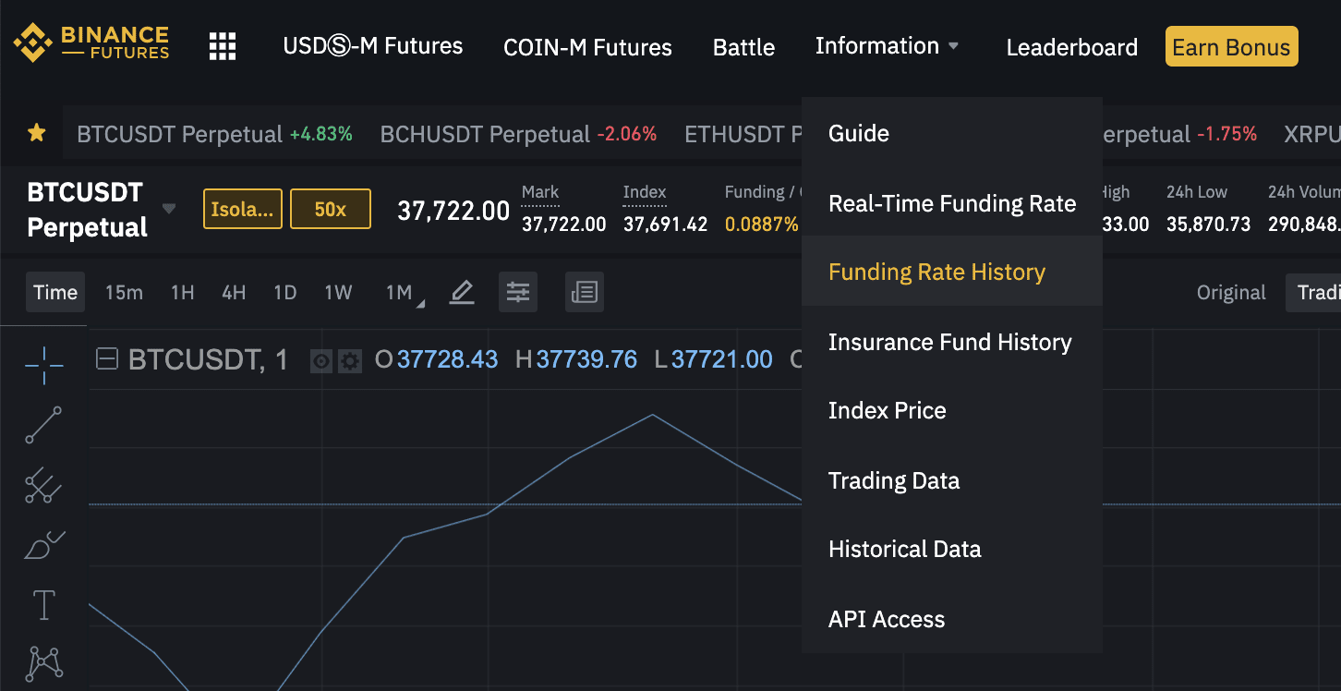Open USDⓈ-M Futures navigation link
This screenshot has height=691, width=1341.
pyautogui.click(x=373, y=46)
